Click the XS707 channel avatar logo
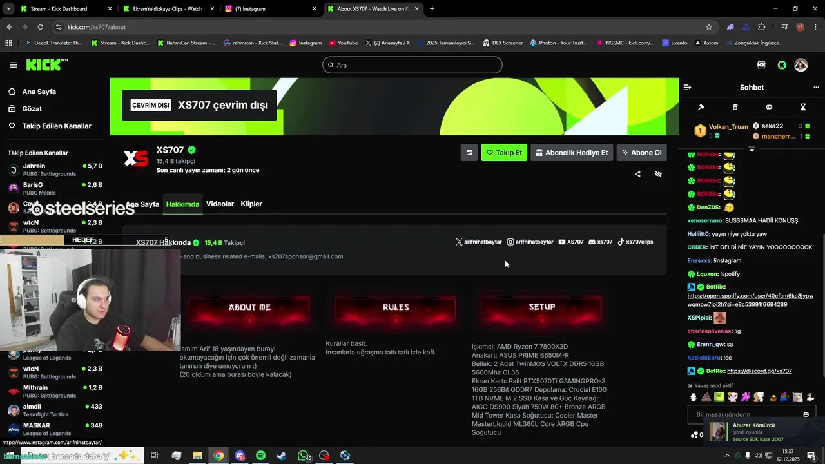 (136, 159)
